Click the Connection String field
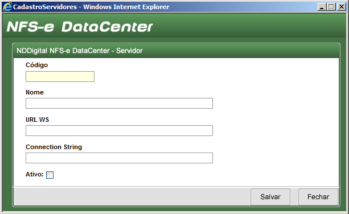 (x=119, y=158)
